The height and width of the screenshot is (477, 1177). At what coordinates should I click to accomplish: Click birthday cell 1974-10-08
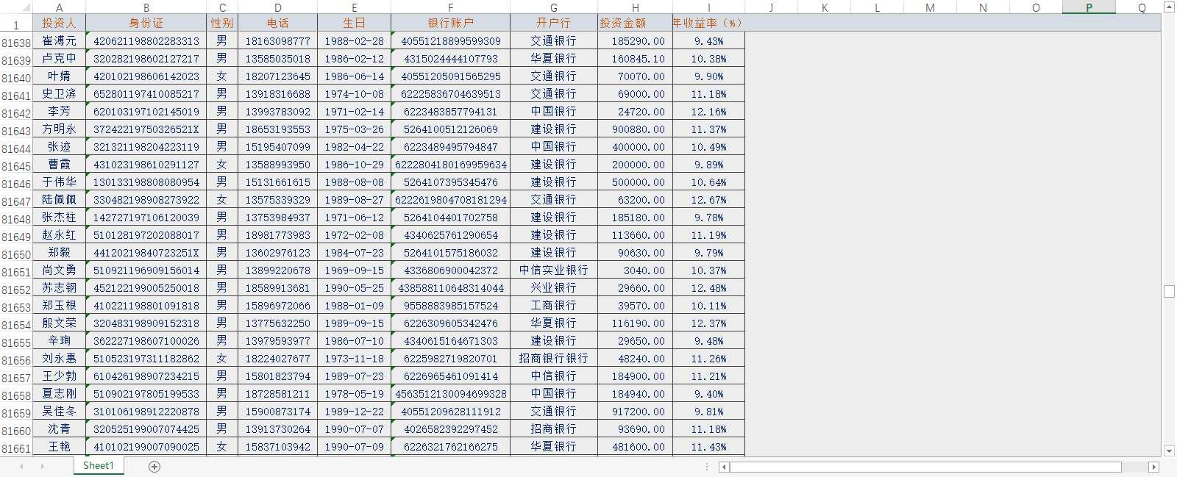(355, 94)
